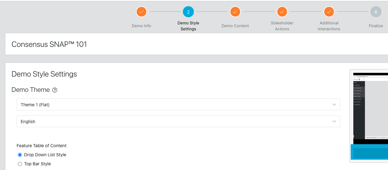This screenshot has height=170, width=388.
Task: Click the Demo Theme heading text
Action: (x=31, y=90)
